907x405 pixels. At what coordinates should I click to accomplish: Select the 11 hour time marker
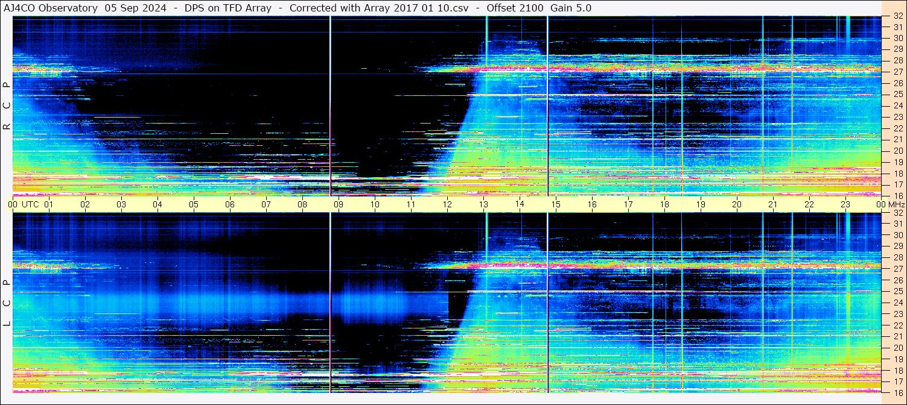pyautogui.click(x=411, y=204)
